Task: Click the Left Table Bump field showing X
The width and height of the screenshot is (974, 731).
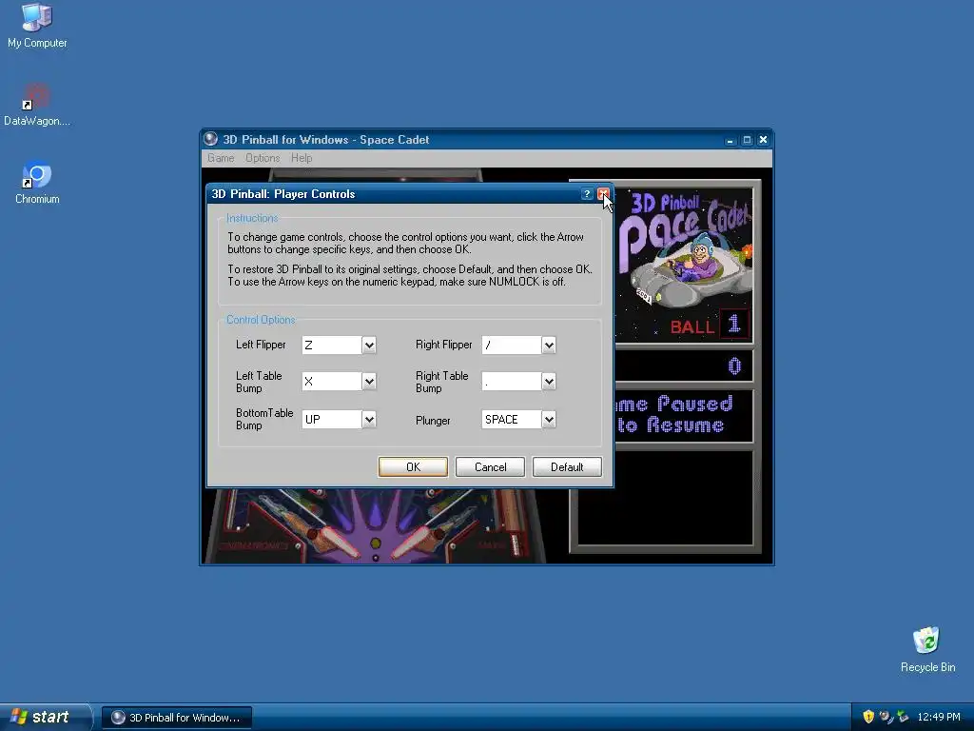Action: (x=332, y=382)
